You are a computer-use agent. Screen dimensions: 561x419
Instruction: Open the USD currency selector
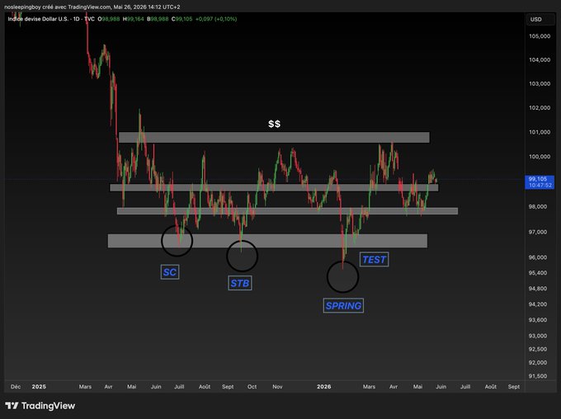pos(540,19)
